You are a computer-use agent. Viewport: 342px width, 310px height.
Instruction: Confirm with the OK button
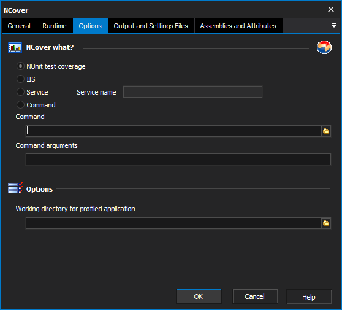point(199,296)
